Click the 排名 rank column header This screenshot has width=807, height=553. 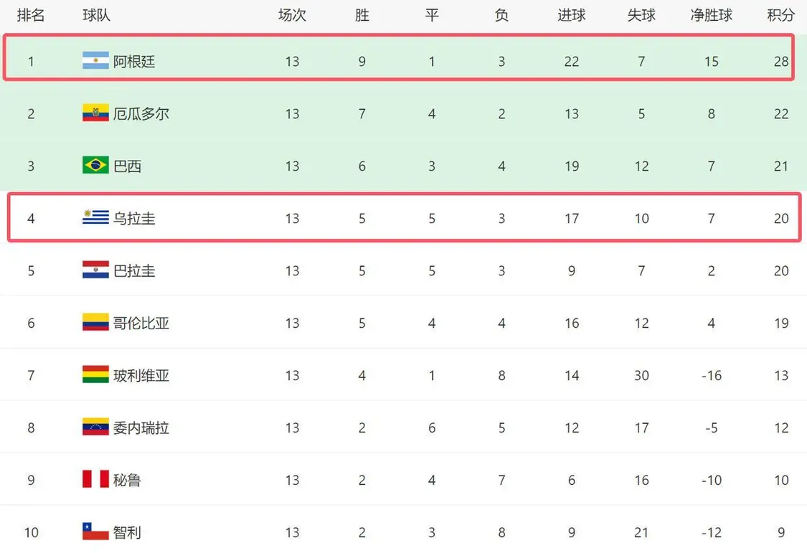(x=31, y=15)
